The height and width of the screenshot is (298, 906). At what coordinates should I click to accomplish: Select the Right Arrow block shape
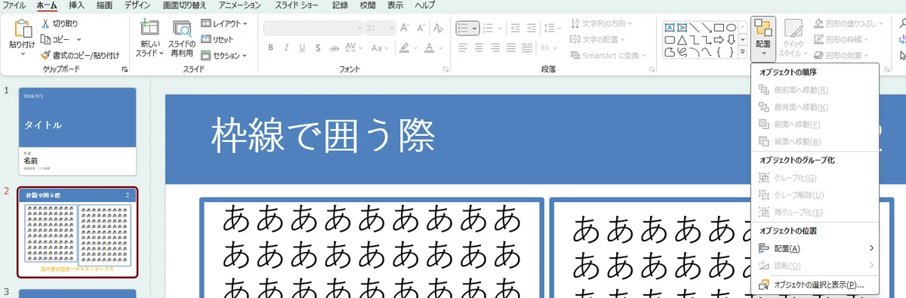[x=719, y=40]
